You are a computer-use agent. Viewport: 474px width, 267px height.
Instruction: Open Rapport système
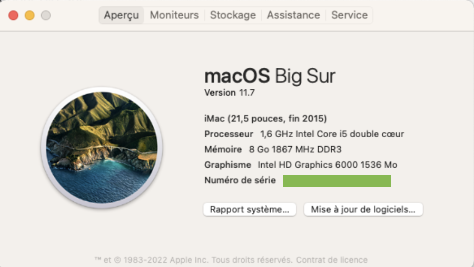[x=250, y=209]
